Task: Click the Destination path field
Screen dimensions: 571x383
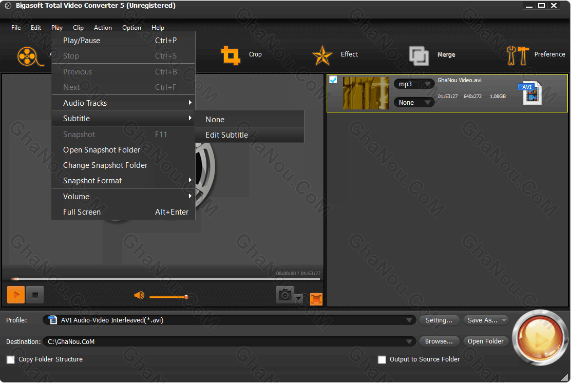Action: (x=230, y=341)
